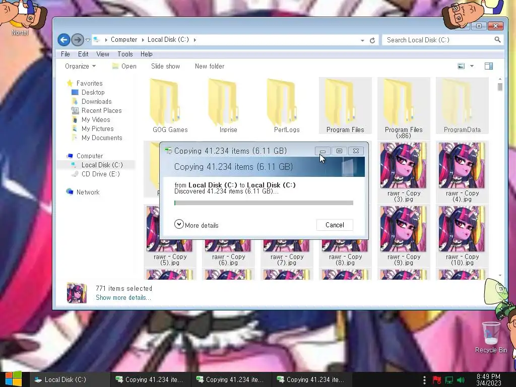The image size is (516, 387).
Task: Click the Open toolbar button
Action: [124, 66]
